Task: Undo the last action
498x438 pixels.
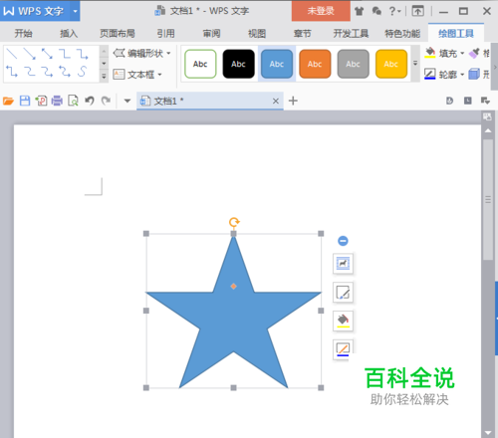Action: coord(90,101)
